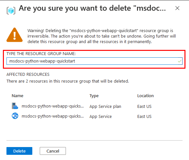
Task: Select the Location column header
Action: [145, 96]
